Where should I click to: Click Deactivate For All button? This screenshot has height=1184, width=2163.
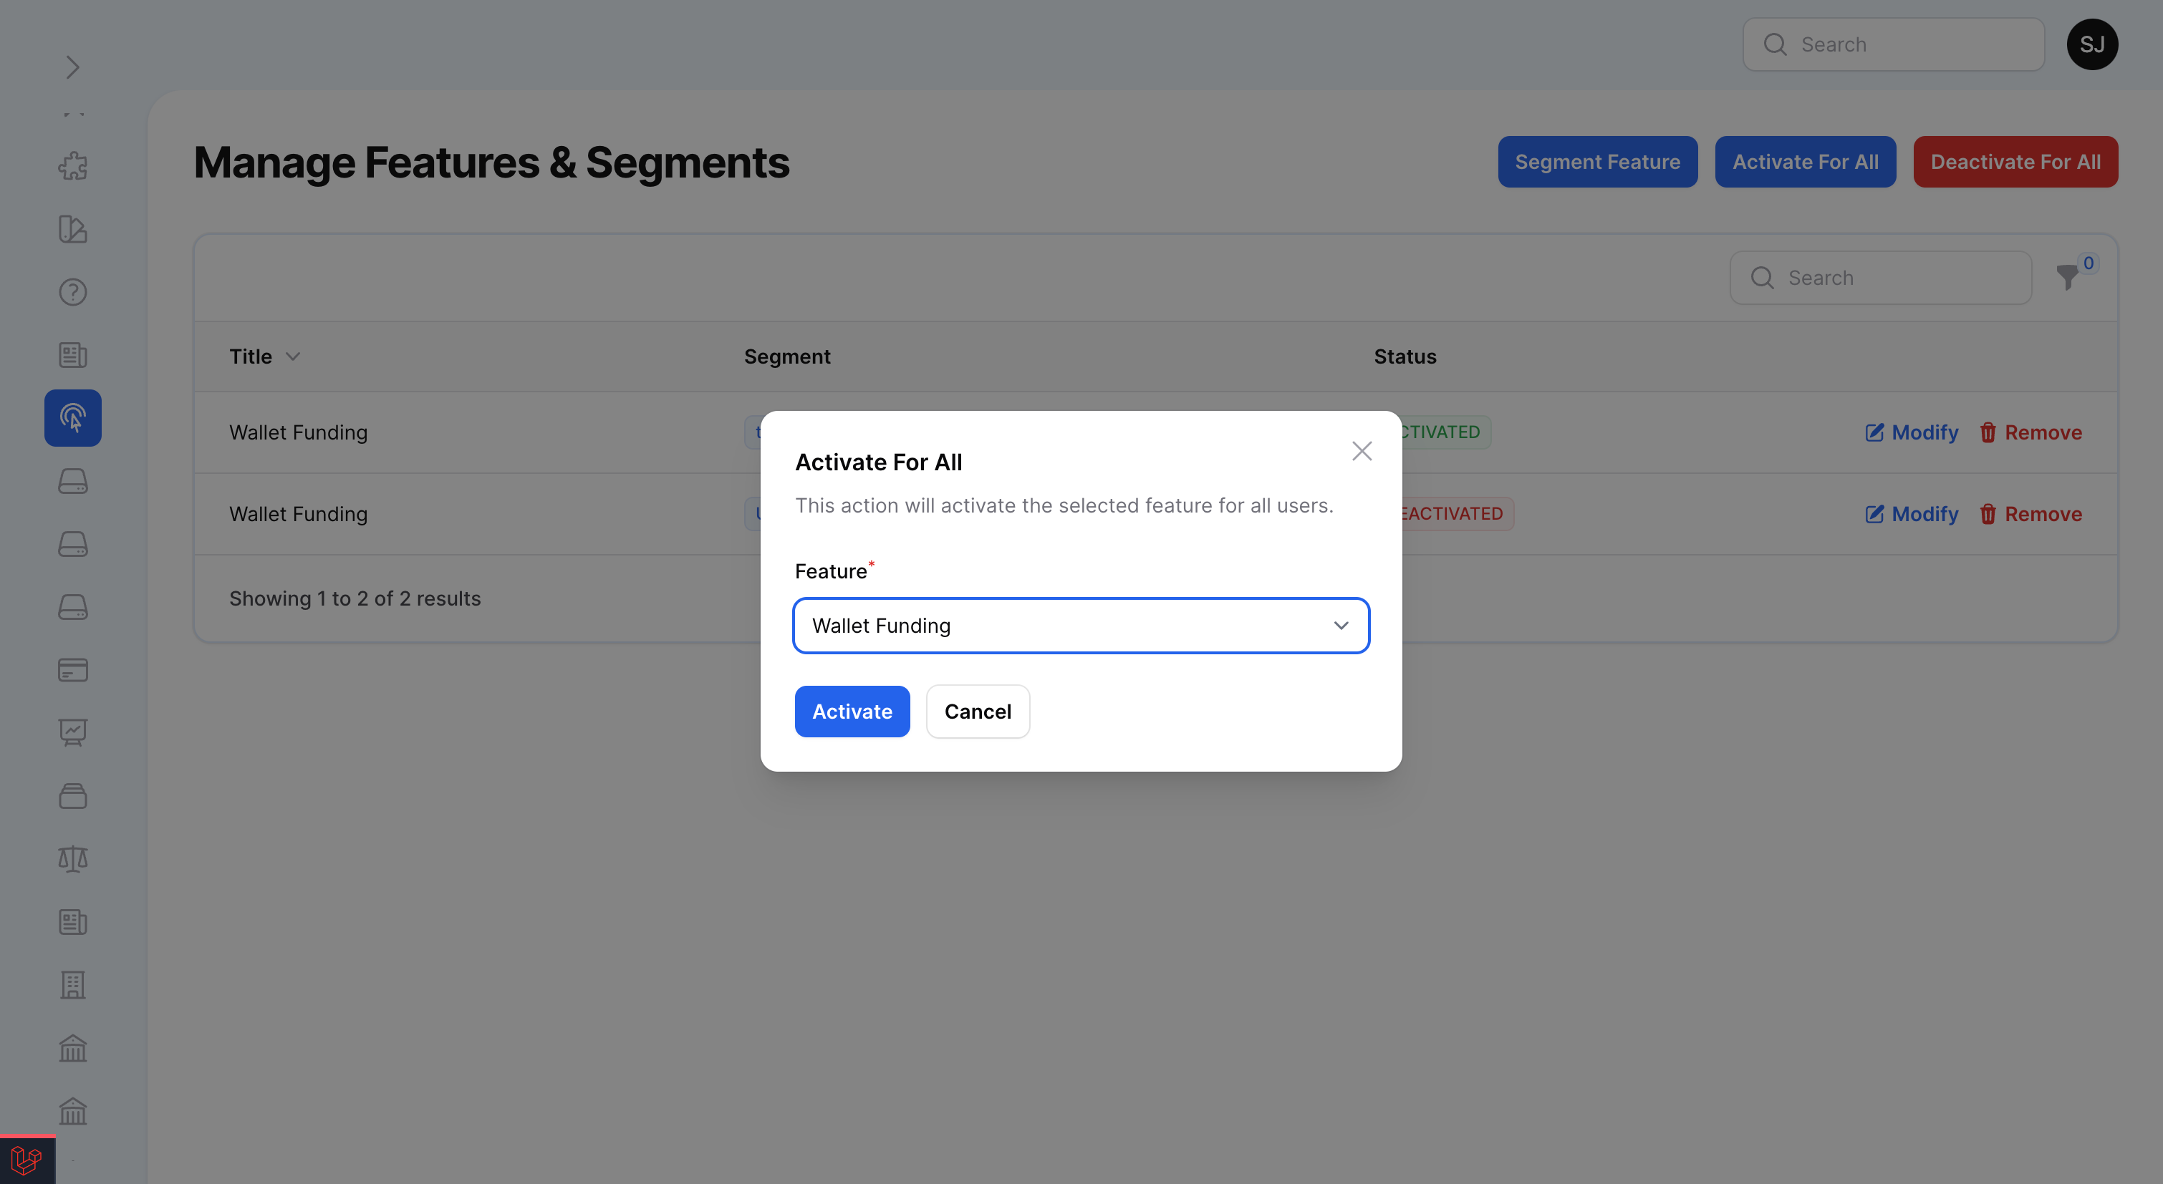(2015, 162)
